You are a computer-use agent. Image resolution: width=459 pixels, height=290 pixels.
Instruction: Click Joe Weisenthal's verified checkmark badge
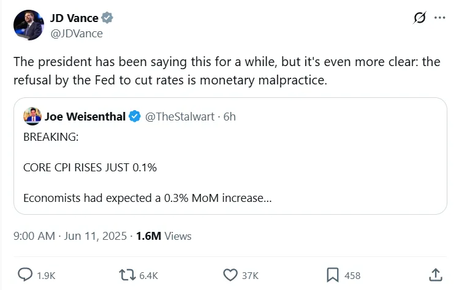[134, 116]
